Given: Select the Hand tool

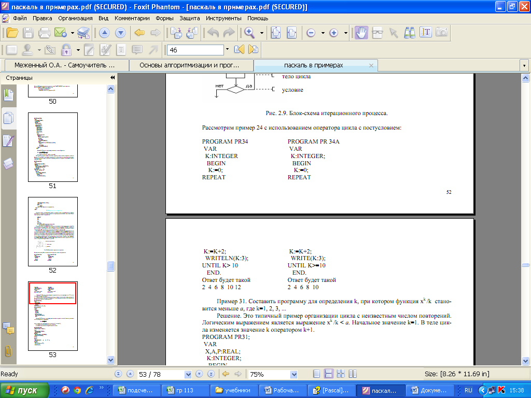Looking at the screenshot, I should [x=361, y=33].
